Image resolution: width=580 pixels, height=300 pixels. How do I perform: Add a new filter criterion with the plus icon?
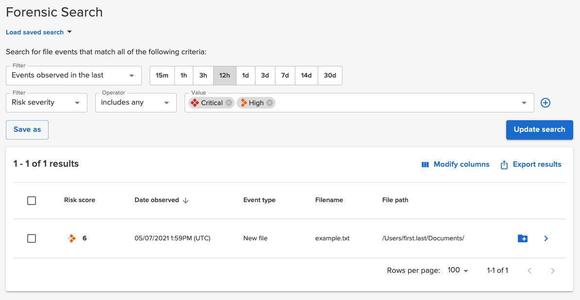tap(545, 103)
